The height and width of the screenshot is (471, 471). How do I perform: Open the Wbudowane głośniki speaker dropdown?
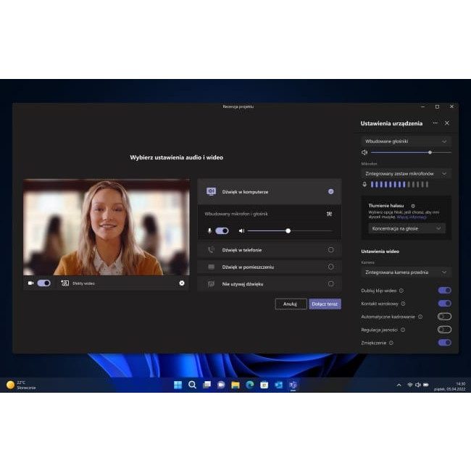[x=406, y=141]
